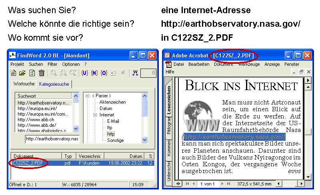Viewport: 320px width, 195px height.
Task: Sort results by the Verzeichnis column header
Action: pos(90,156)
